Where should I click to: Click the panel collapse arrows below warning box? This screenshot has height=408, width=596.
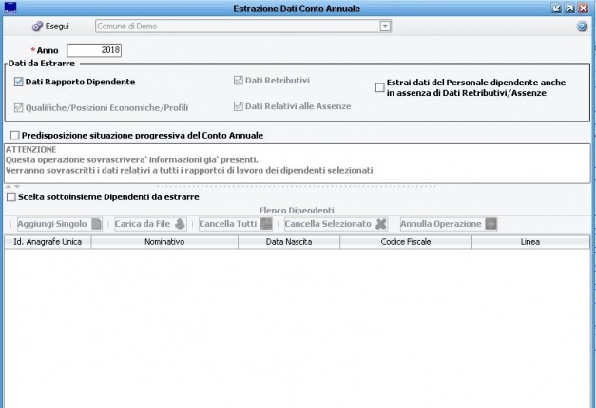(12, 186)
